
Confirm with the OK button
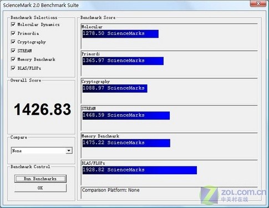40,188
